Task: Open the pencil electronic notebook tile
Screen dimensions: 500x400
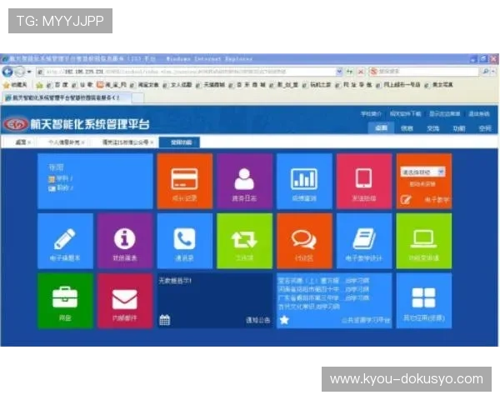Action: point(65,241)
